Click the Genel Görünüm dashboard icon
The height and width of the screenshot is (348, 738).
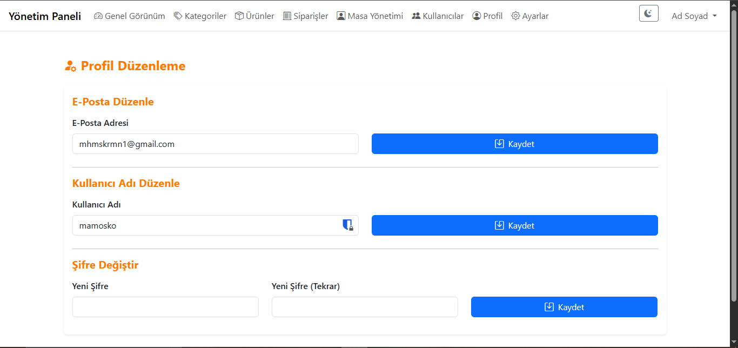(x=98, y=16)
